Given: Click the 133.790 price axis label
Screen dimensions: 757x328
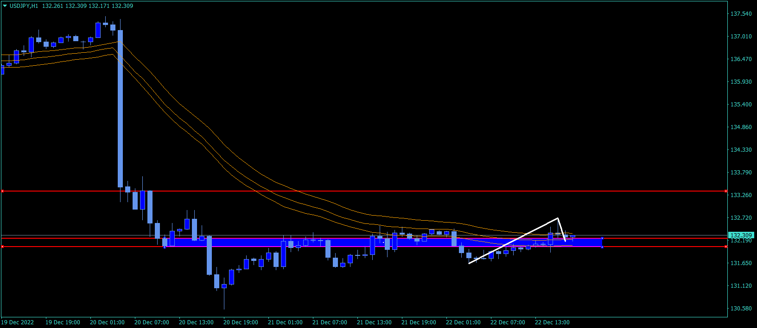Looking at the screenshot, I should click(x=741, y=173).
